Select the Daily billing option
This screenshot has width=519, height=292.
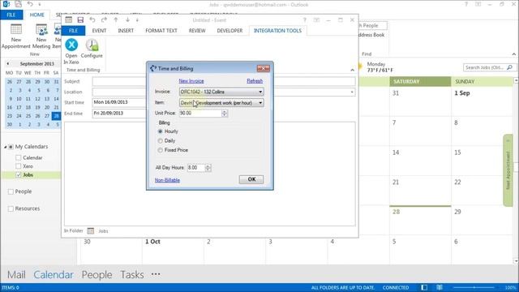pos(161,140)
